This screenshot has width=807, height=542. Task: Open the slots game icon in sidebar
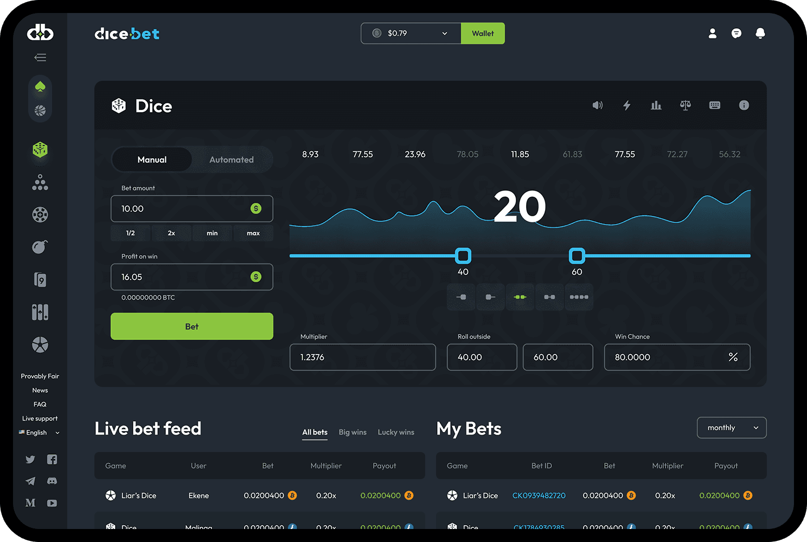click(x=40, y=312)
